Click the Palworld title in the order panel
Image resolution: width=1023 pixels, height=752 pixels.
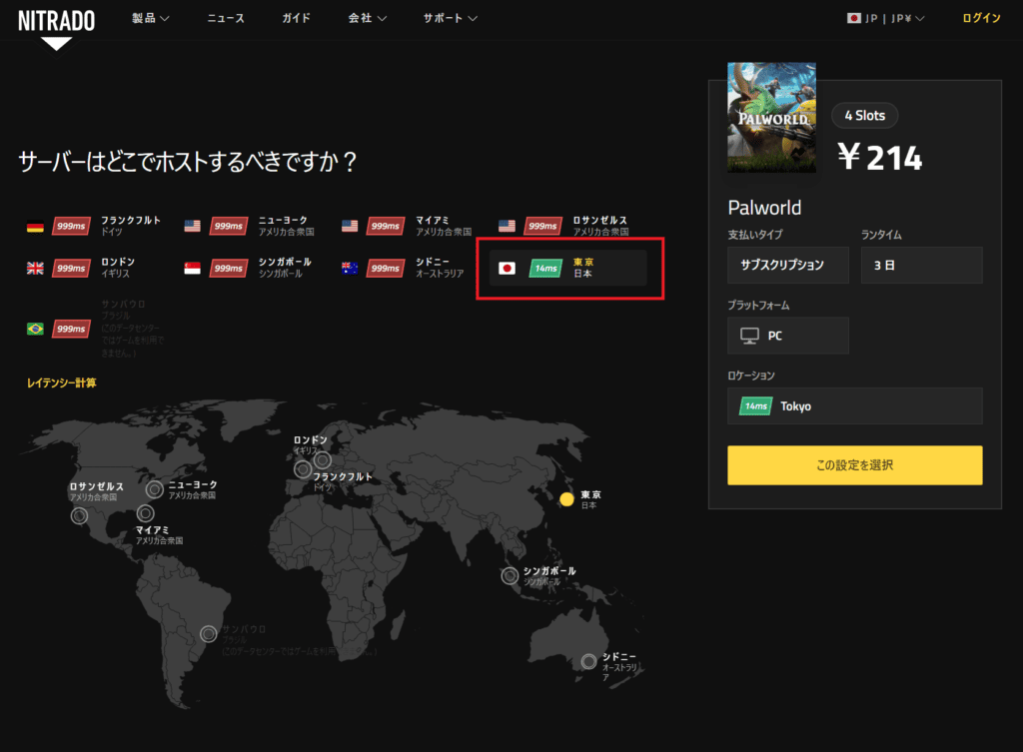pyautogui.click(x=764, y=208)
